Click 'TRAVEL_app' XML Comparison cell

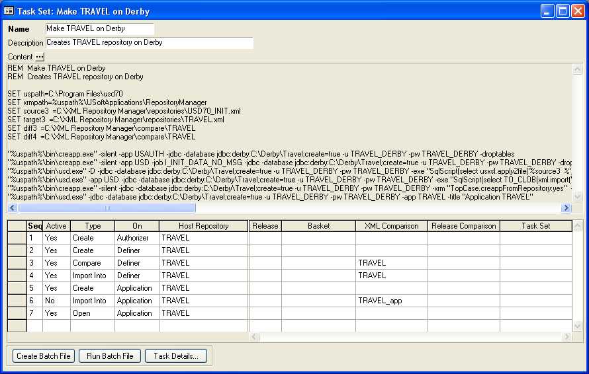click(x=391, y=301)
